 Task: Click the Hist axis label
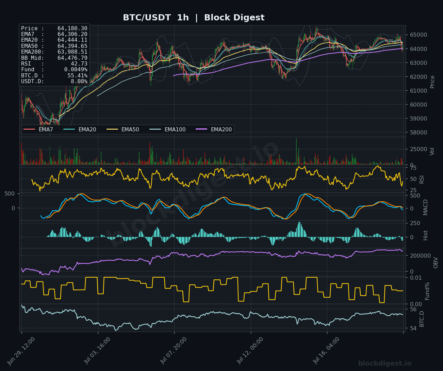(x=426, y=235)
